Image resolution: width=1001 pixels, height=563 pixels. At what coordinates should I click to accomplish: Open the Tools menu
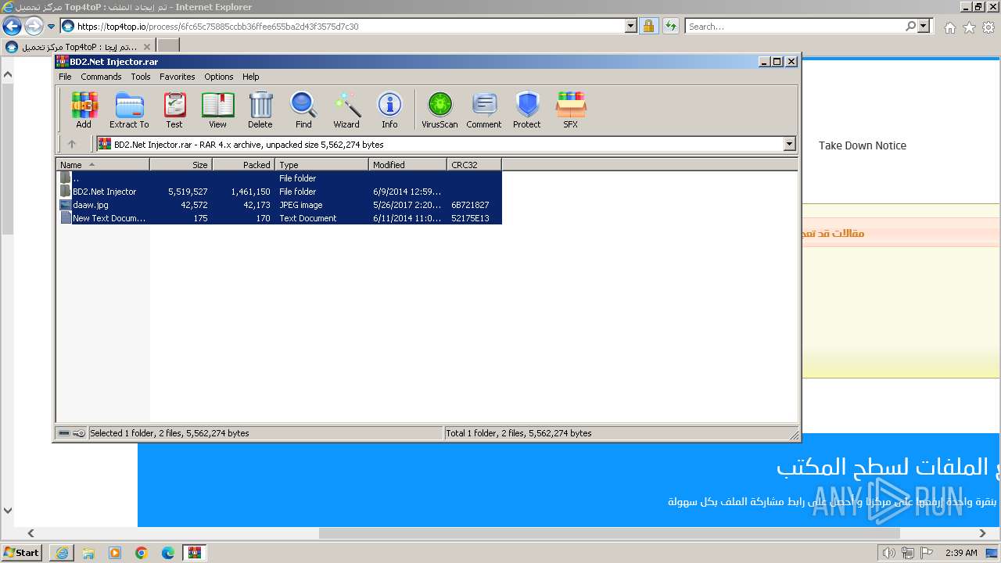[x=141, y=77]
